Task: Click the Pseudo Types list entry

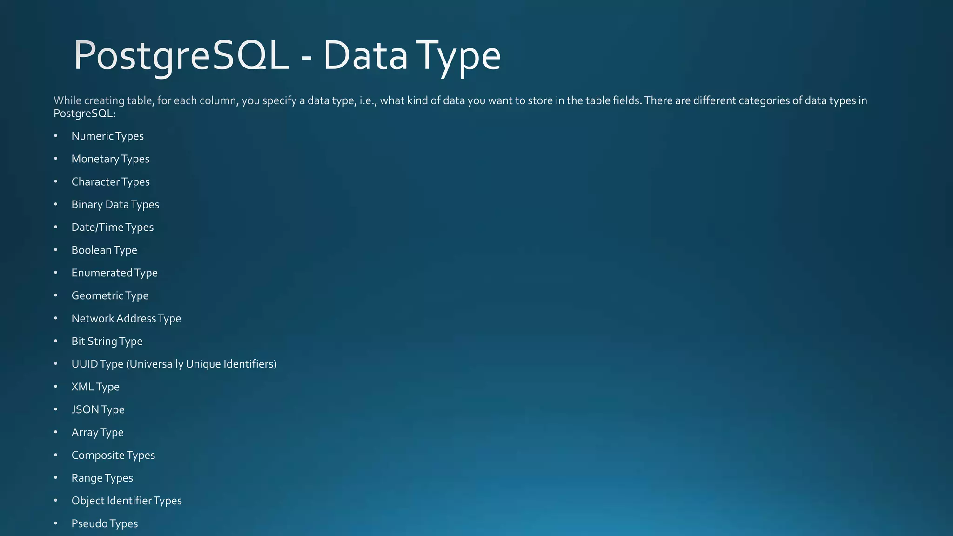Action: coord(105,524)
